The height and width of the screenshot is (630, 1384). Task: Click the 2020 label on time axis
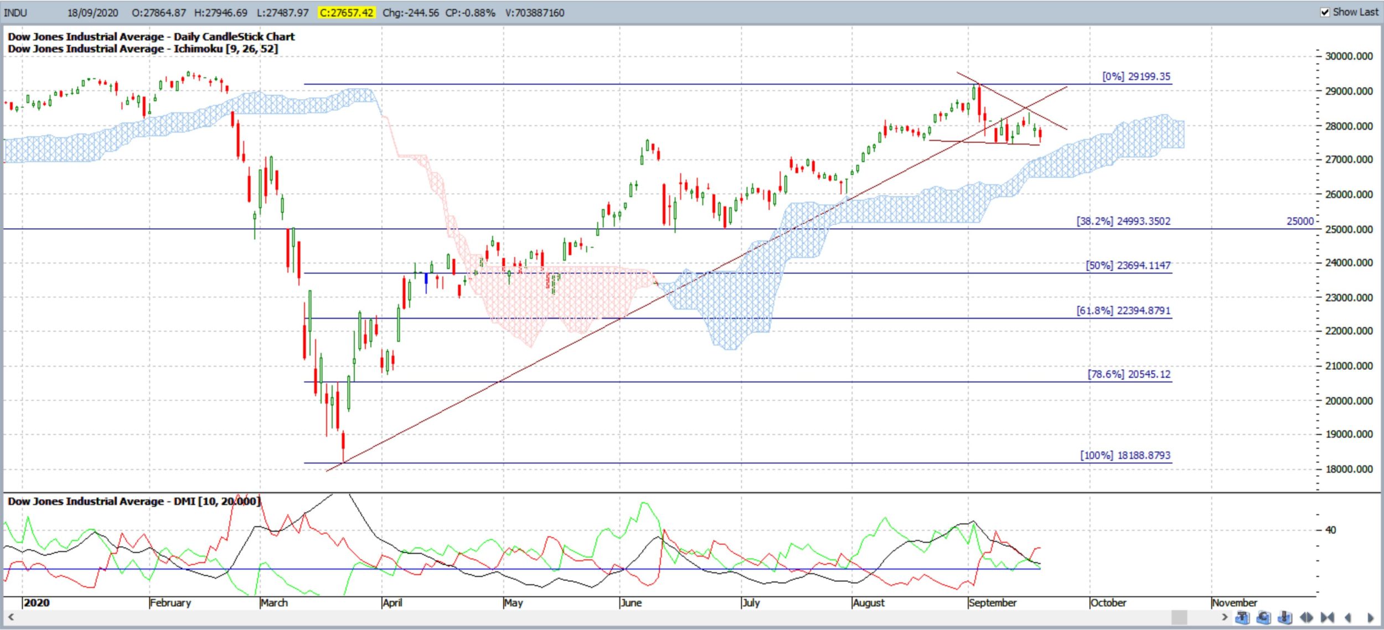(37, 602)
